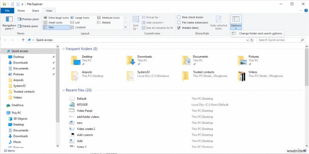Go back with the back arrow

(5, 40)
